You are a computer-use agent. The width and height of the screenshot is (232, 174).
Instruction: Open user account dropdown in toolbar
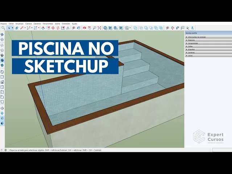coord(130,28)
